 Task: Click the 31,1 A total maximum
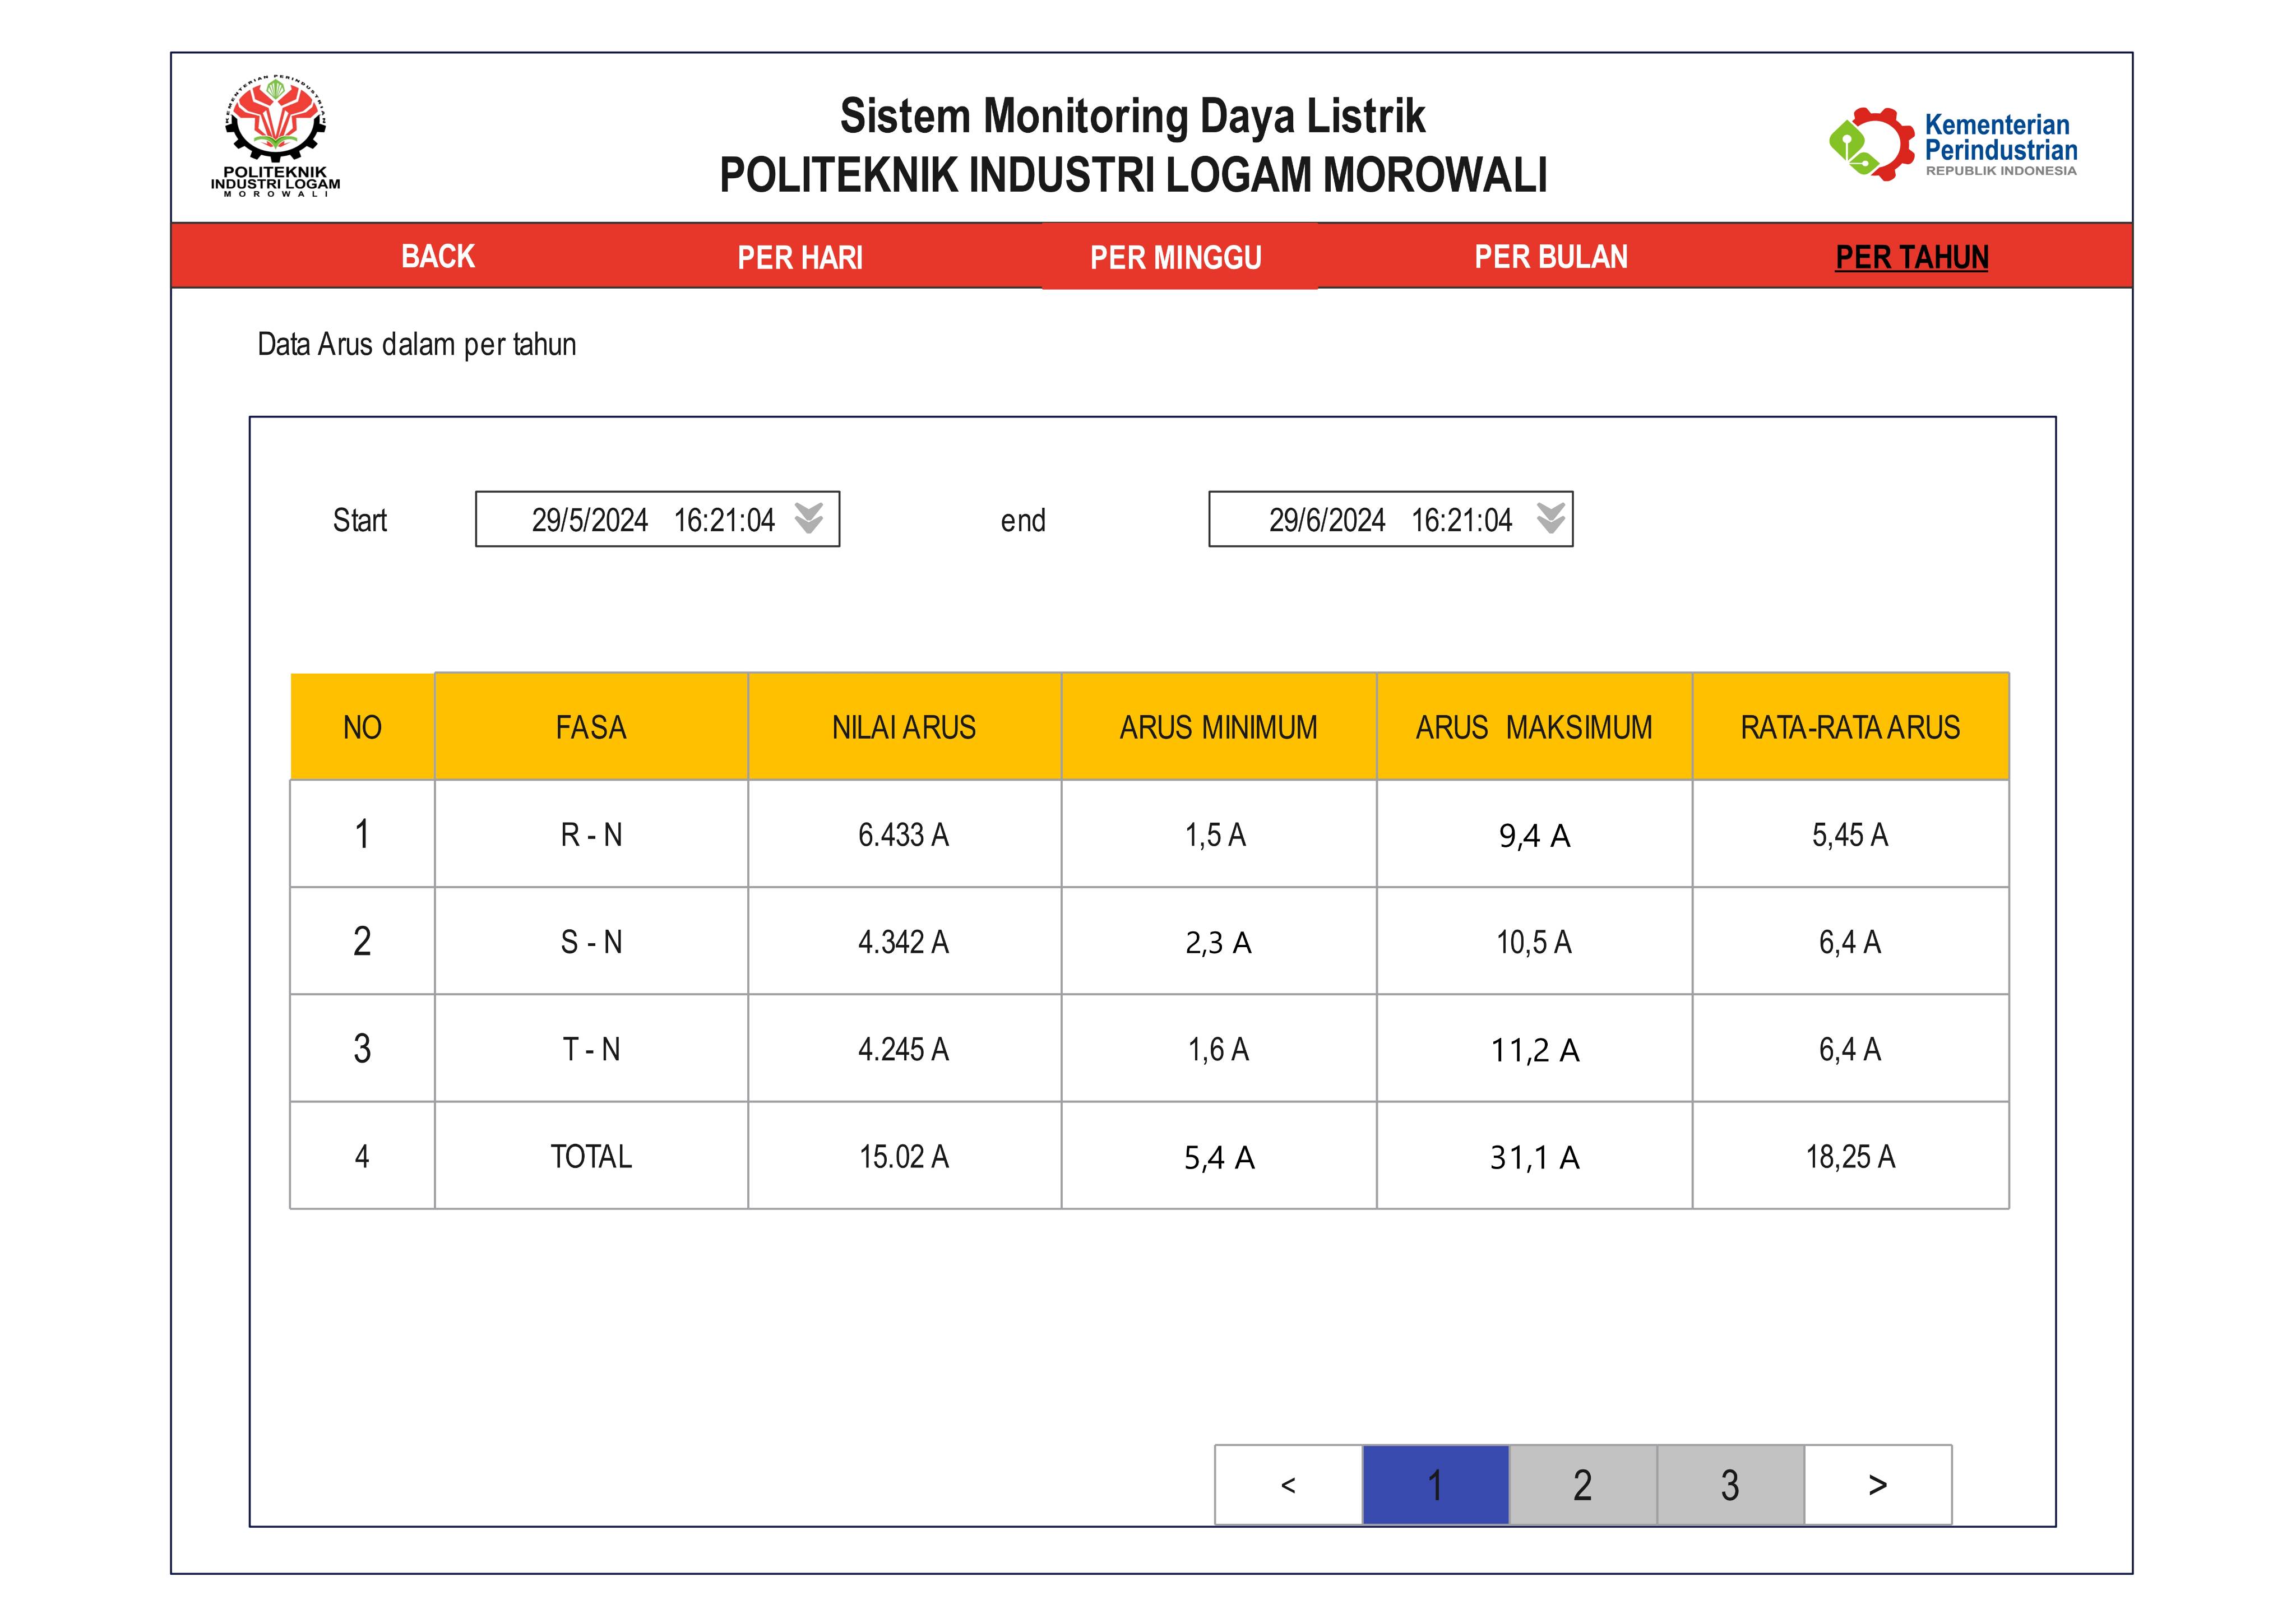pyautogui.click(x=1534, y=1156)
